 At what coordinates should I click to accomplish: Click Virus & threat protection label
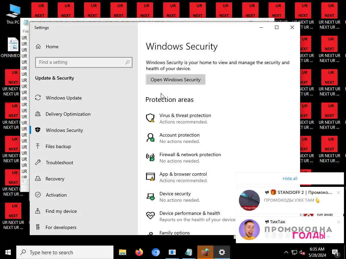click(x=185, y=115)
